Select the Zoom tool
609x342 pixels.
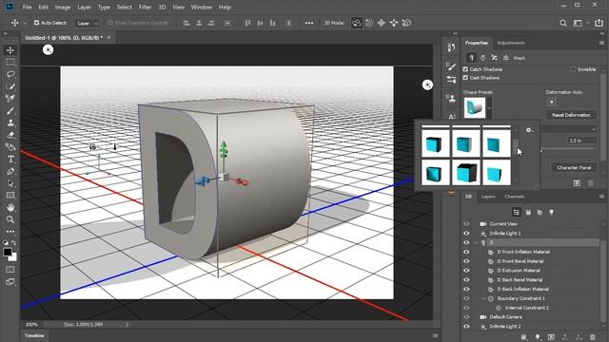coord(10,219)
